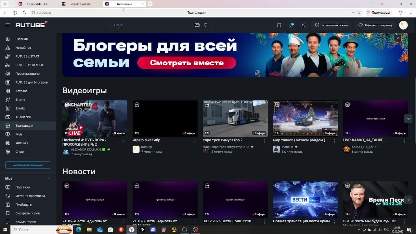Reload the page
The image size is (416, 234).
click(x=24, y=12)
